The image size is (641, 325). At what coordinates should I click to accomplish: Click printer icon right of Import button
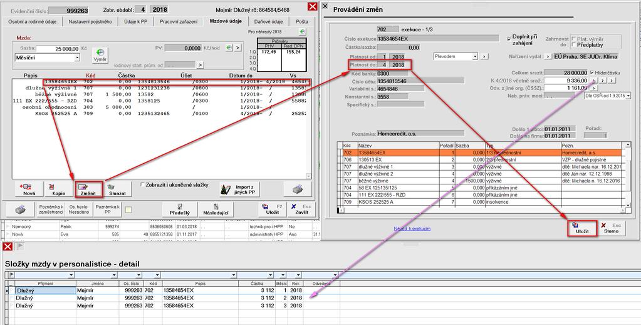coord(297,189)
